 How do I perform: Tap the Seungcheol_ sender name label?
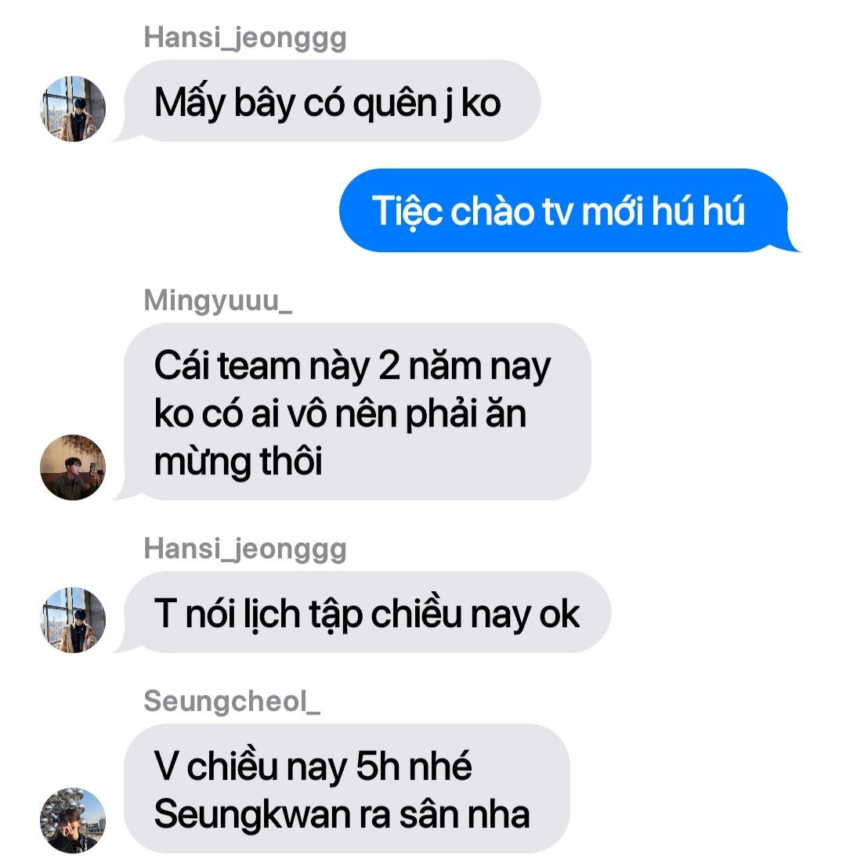[x=232, y=702]
